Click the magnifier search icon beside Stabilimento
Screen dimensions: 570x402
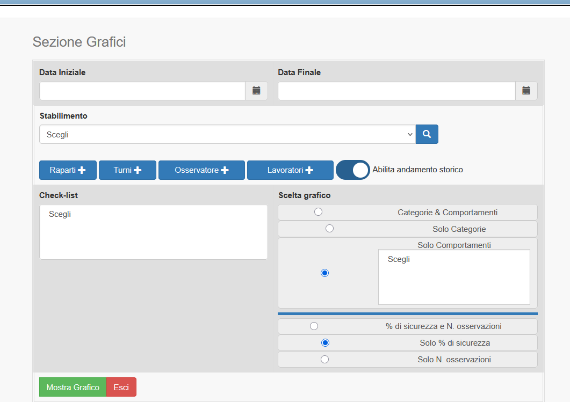click(x=427, y=134)
